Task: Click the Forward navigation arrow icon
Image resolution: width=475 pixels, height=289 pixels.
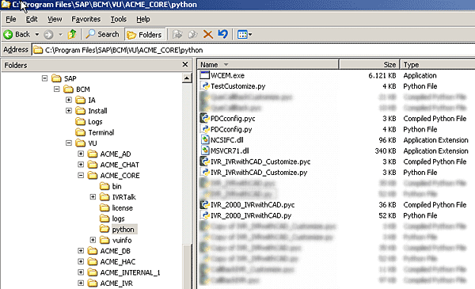Action: coord(48,35)
